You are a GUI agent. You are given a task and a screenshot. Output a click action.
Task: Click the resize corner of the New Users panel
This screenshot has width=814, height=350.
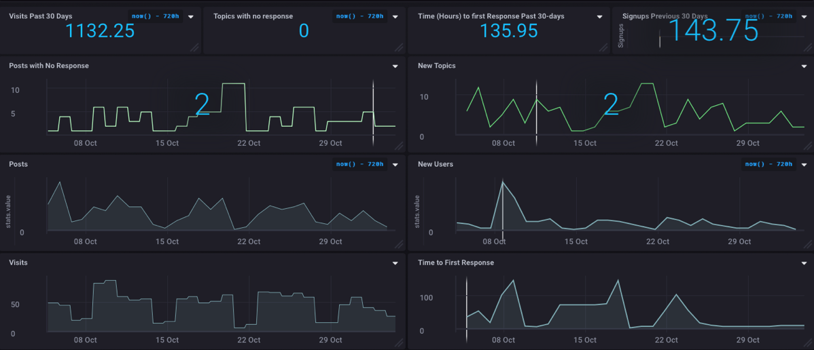pyautogui.click(x=807, y=244)
